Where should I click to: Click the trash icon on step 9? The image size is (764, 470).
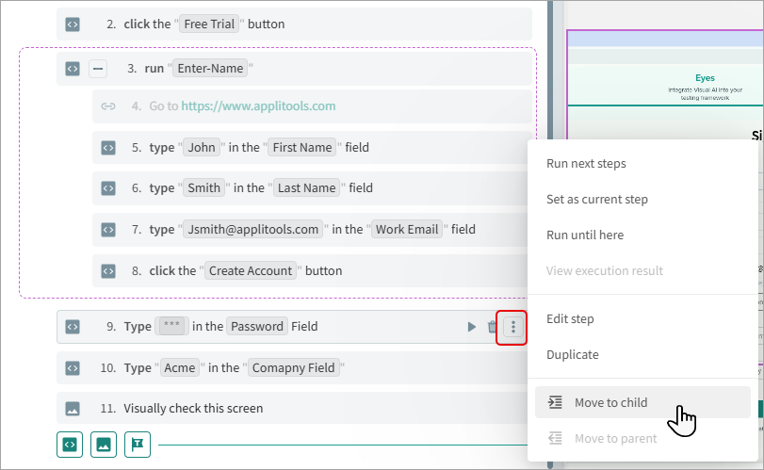click(x=492, y=327)
